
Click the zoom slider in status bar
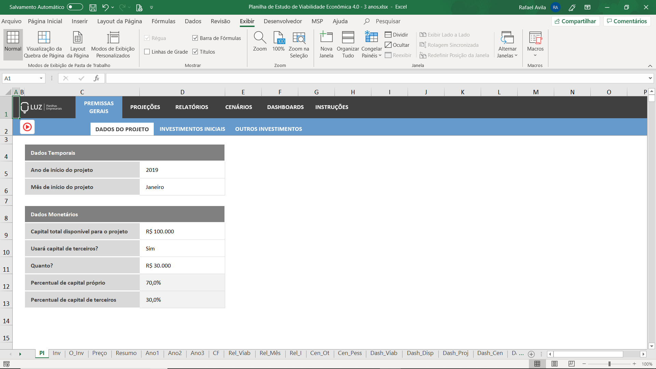coord(609,364)
